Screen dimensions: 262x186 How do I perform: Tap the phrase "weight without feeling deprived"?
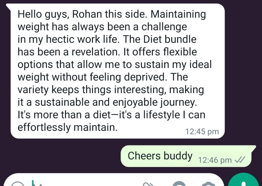(x=91, y=77)
